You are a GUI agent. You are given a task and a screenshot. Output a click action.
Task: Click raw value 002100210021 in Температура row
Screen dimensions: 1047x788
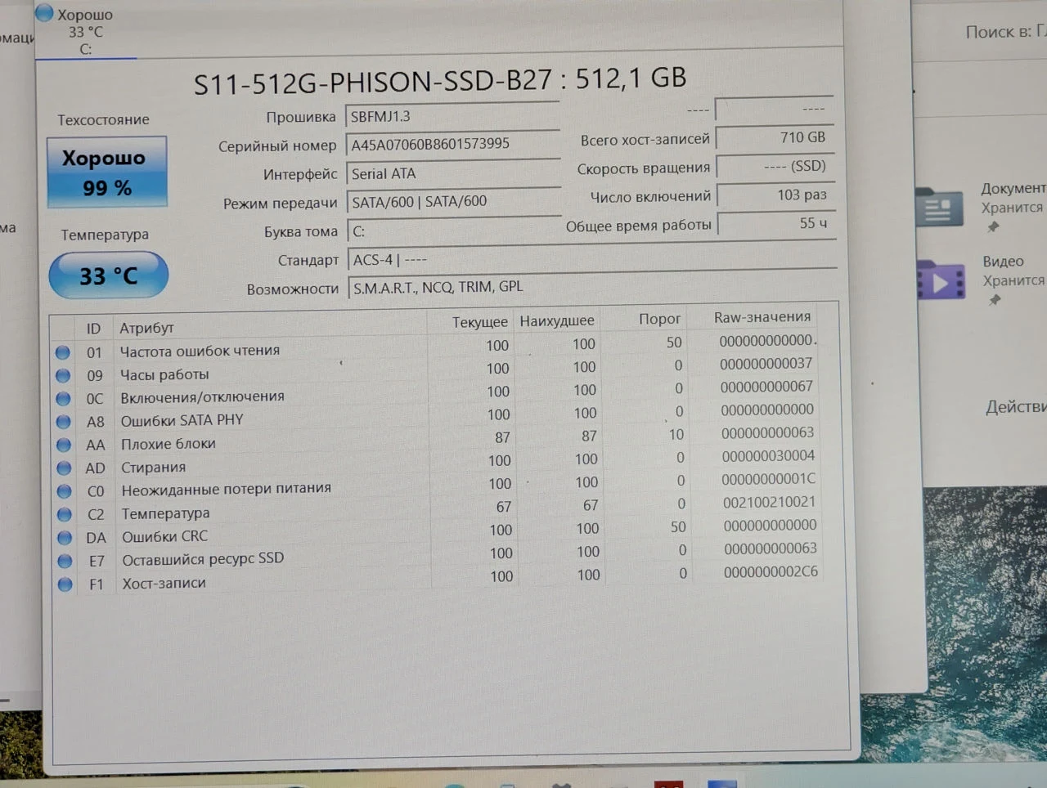pos(769,503)
